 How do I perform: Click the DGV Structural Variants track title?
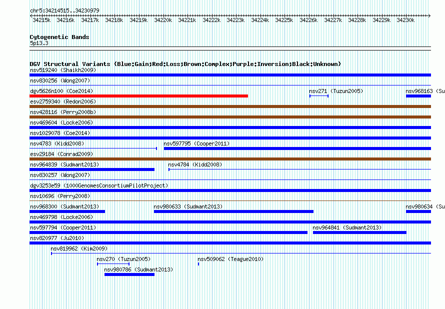click(x=185, y=64)
